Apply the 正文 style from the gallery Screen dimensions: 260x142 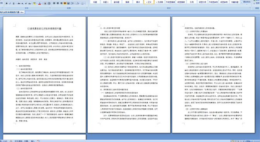coord(149,2)
